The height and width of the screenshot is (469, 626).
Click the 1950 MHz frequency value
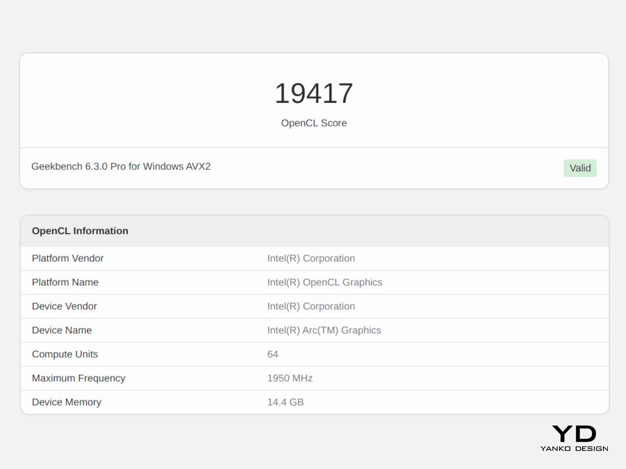tap(290, 378)
